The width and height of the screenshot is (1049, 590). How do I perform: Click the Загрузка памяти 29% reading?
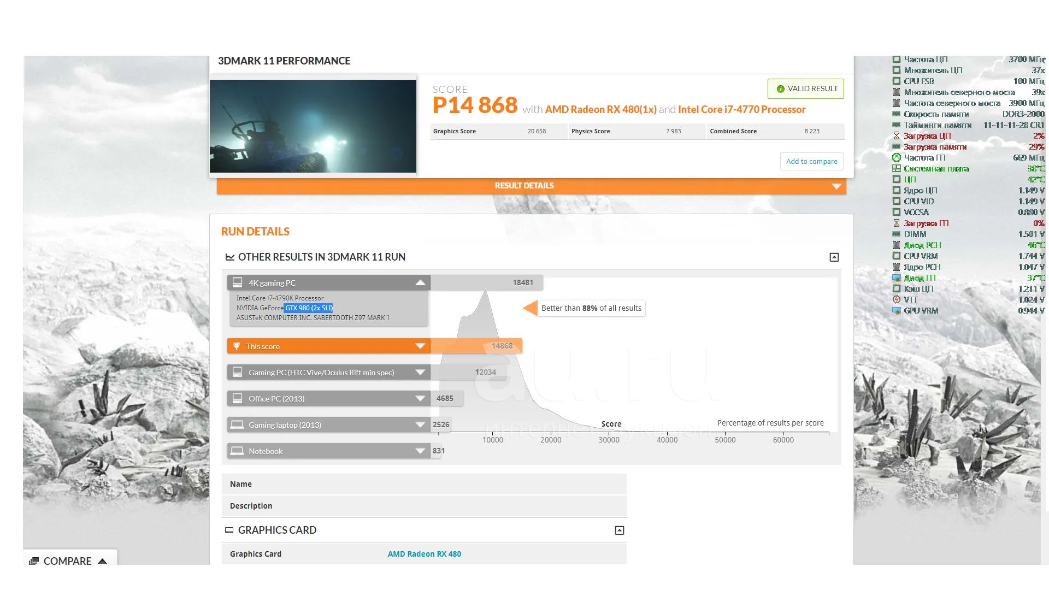1036,146
